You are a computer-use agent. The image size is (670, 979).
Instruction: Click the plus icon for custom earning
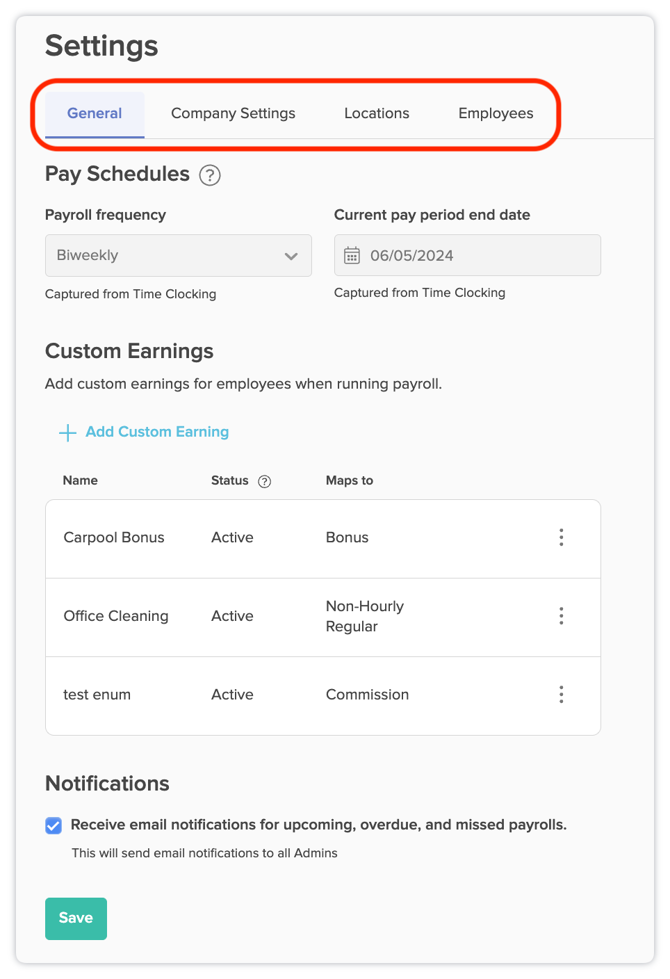[67, 432]
